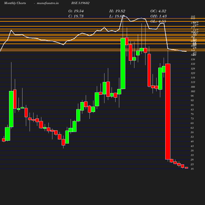Click the 23 price axis label
This screenshot has width=205, height=205.
[192, 164]
